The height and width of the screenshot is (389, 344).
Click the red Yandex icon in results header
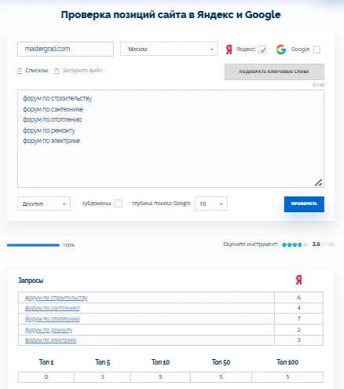pos(298,280)
